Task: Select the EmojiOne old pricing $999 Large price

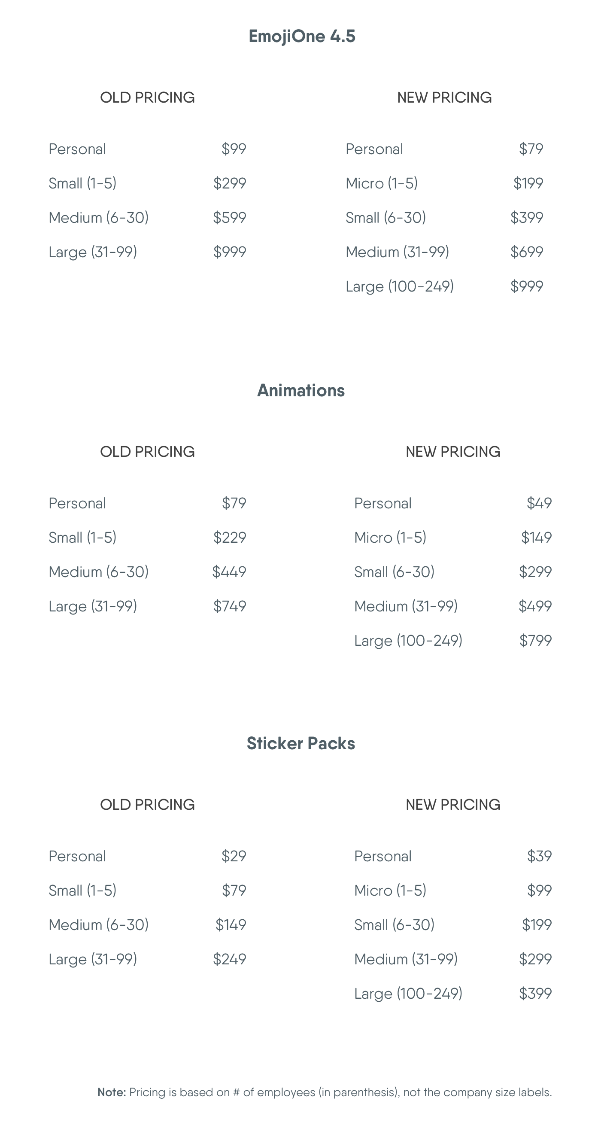Action: coord(230,252)
